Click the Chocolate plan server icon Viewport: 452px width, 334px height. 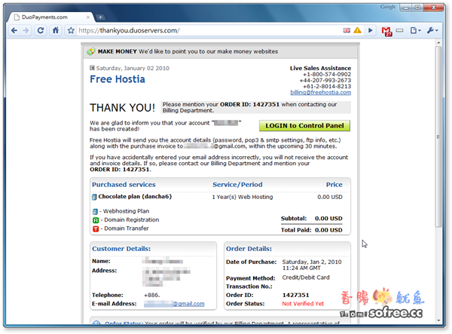[x=94, y=197]
